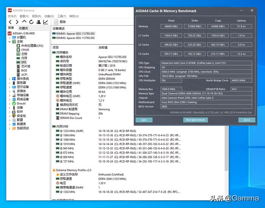The width and height of the screenshot is (265, 208).
Task: Select the ACPI tree item
Action: [x=24, y=75]
